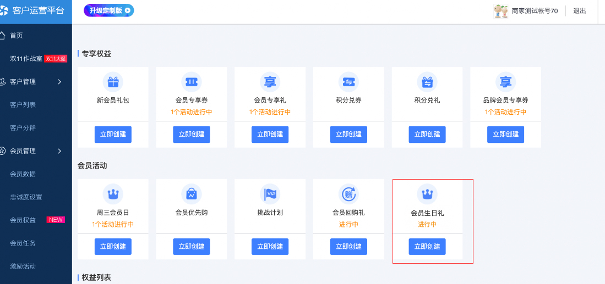
Task: Click the merchant account avatar
Action: click(501, 11)
